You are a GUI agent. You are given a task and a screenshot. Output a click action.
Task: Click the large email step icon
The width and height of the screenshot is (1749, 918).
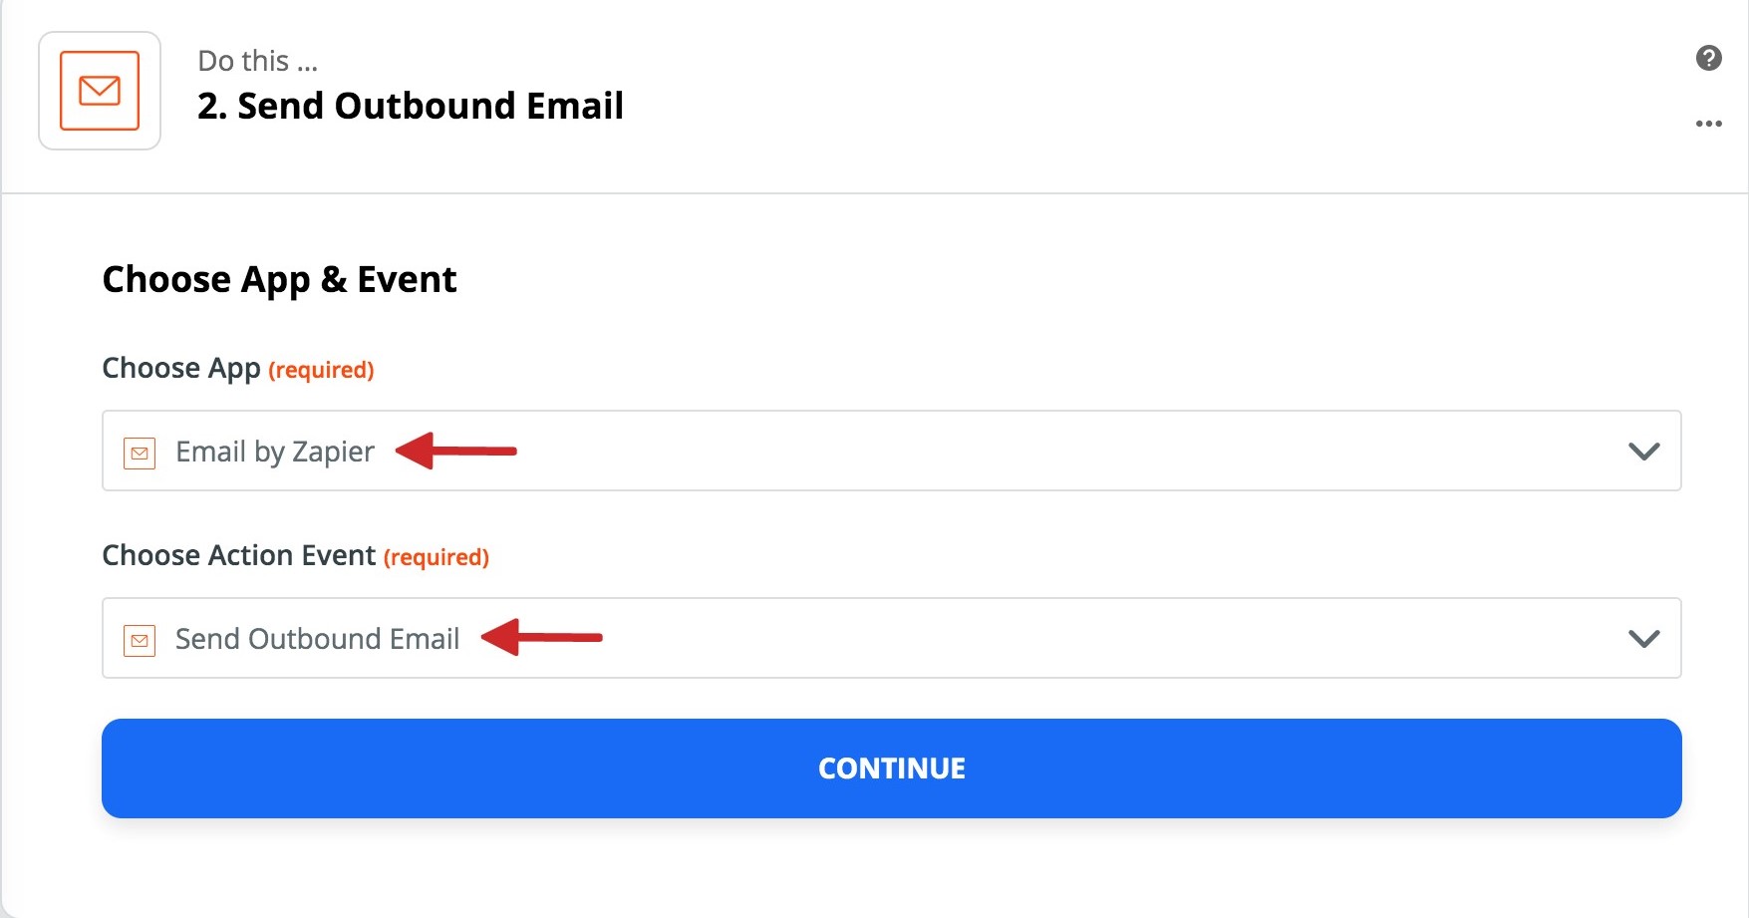point(100,91)
